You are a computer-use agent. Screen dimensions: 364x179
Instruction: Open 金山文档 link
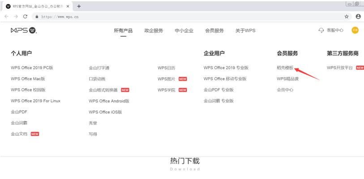pyautogui.click(x=19, y=134)
